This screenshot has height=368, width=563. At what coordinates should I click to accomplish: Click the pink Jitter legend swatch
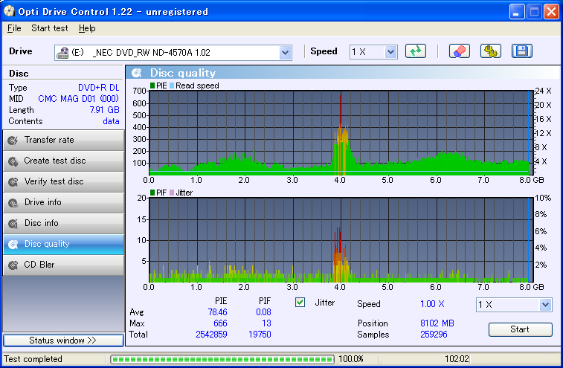coord(172,193)
